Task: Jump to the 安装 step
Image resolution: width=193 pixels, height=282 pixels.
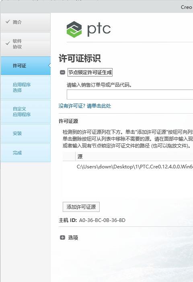Action: 25,133
